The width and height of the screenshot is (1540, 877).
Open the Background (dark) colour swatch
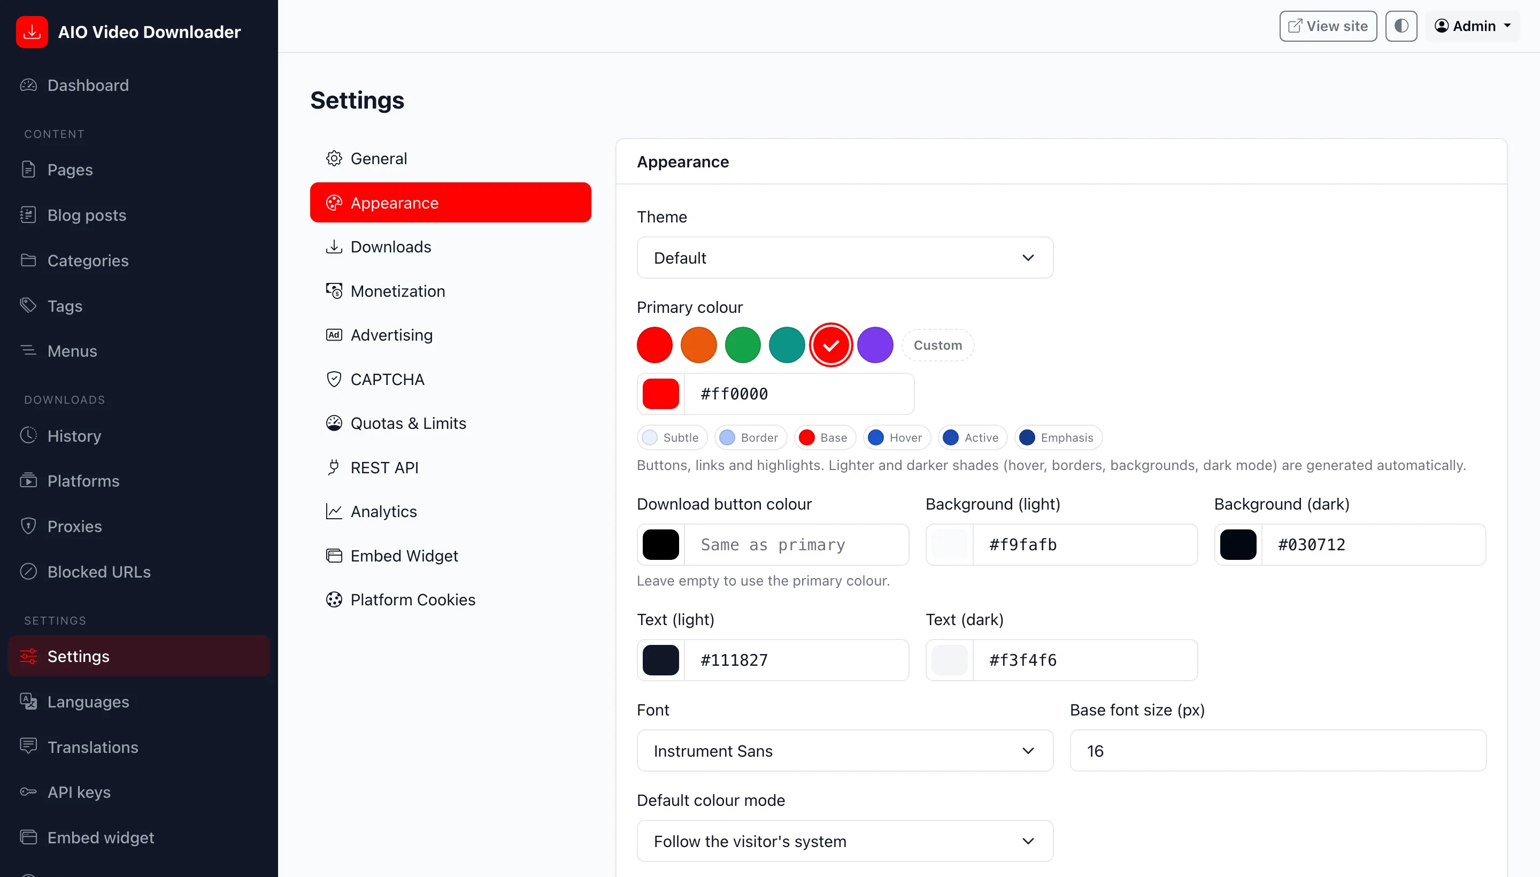(1238, 544)
